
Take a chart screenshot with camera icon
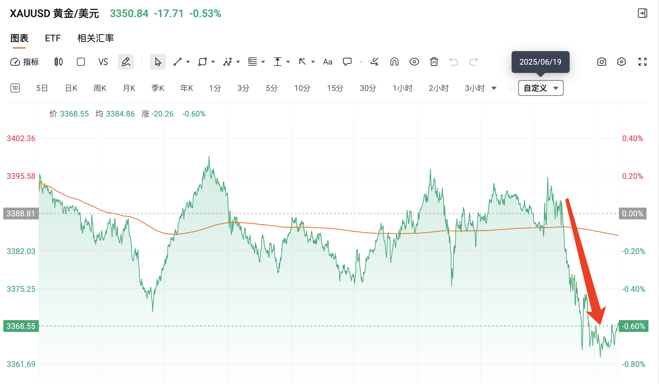point(602,62)
